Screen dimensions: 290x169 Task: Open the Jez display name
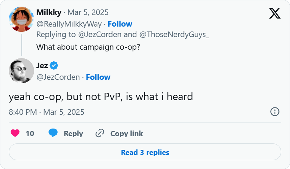(42, 65)
